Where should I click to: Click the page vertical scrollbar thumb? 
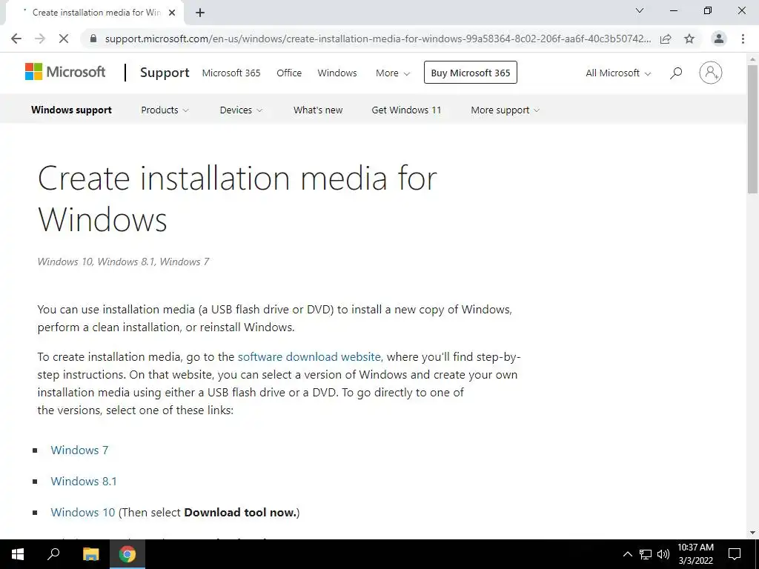752,129
